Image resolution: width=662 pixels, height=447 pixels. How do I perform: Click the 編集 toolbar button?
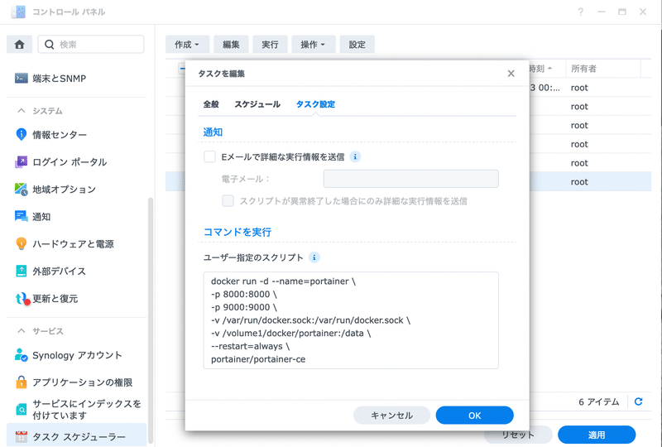tap(231, 45)
